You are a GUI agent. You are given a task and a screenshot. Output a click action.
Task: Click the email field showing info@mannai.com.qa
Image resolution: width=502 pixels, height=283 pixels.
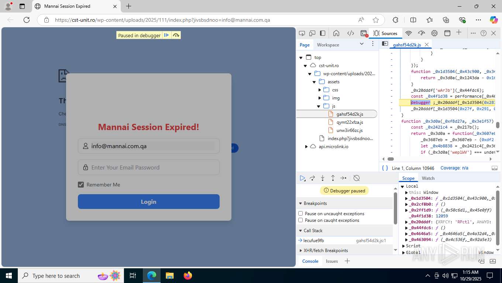[149, 146]
